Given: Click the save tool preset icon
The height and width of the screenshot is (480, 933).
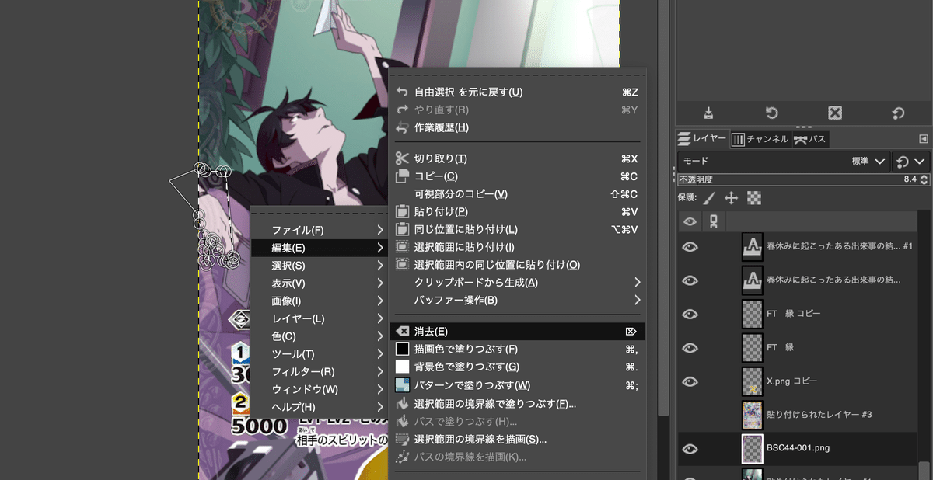Looking at the screenshot, I should (x=709, y=113).
